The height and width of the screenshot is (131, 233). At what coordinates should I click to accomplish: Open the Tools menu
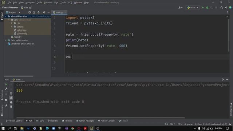coord(63,3)
